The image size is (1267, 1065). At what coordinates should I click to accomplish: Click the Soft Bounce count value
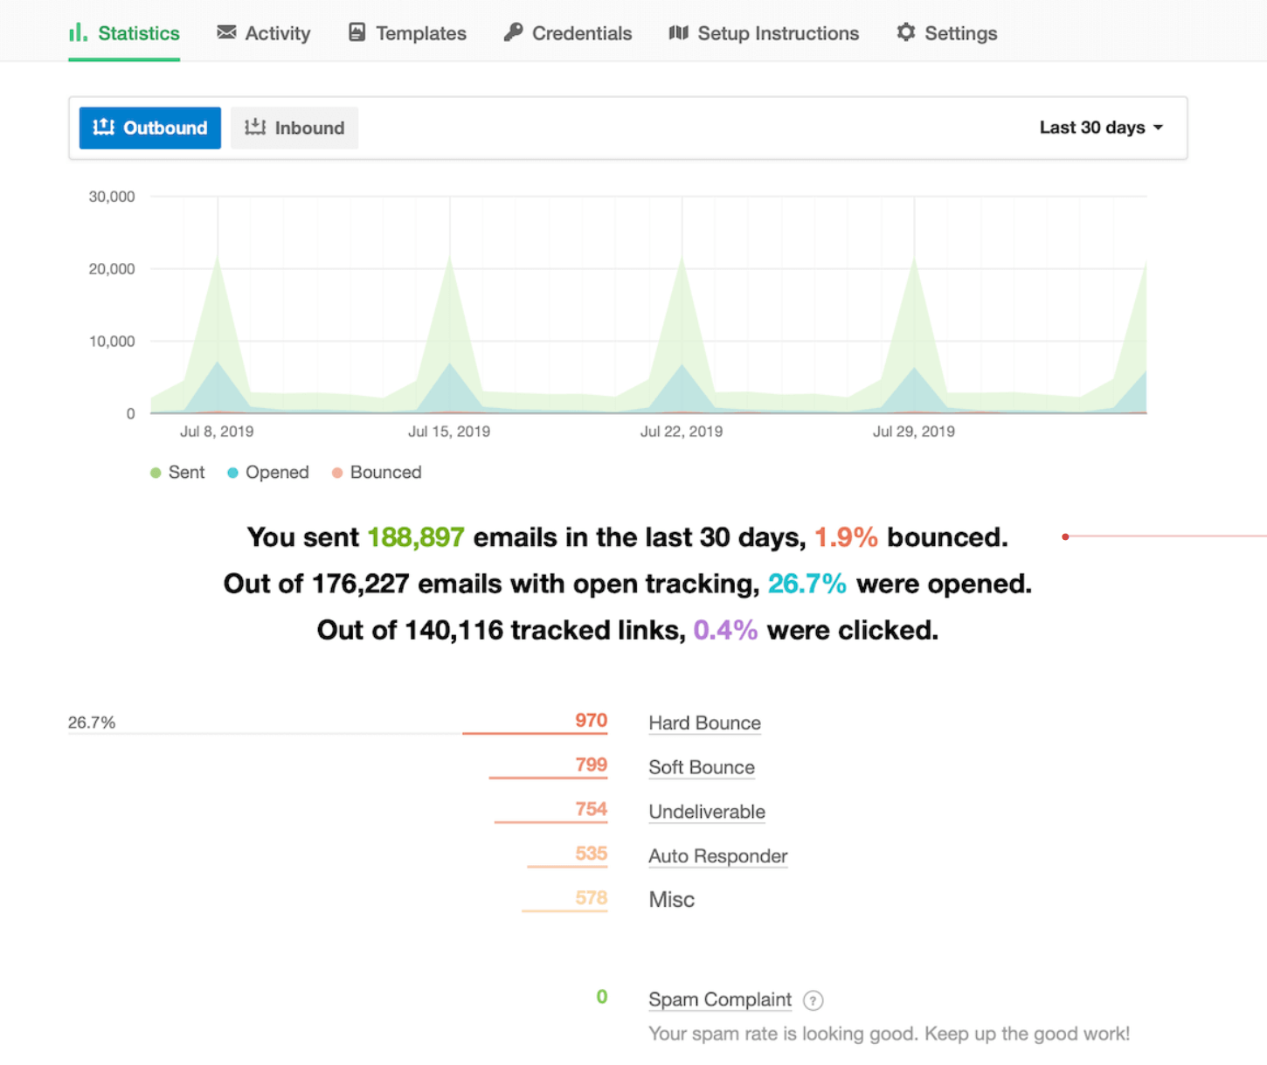pos(591,764)
